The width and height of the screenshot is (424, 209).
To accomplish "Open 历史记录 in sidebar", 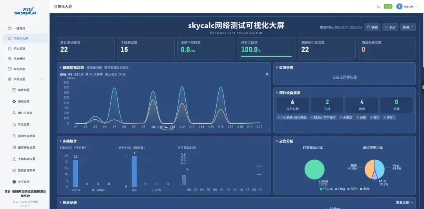I will point(26,49).
